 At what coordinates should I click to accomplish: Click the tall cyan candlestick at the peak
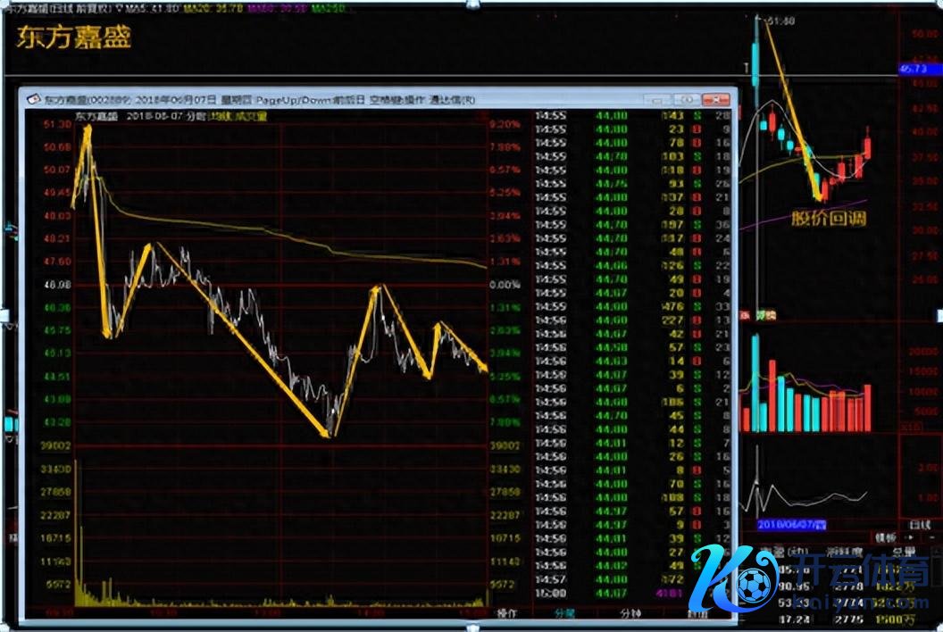click(x=757, y=54)
